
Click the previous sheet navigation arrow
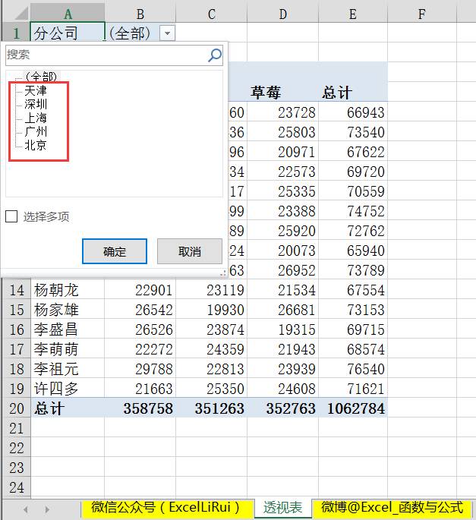pos(26,509)
